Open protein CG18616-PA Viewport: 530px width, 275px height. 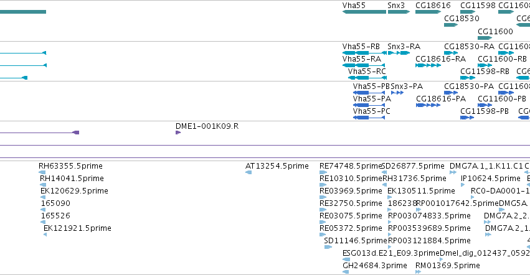coord(428,105)
